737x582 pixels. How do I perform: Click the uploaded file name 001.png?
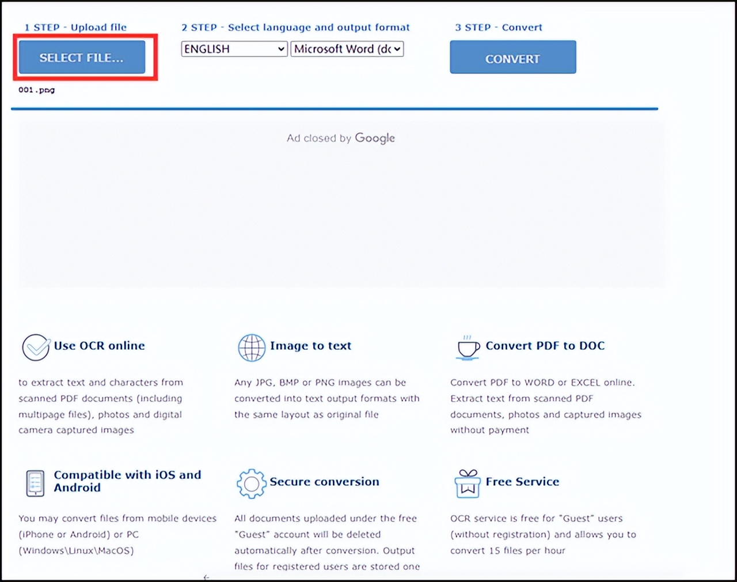coord(36,90)
